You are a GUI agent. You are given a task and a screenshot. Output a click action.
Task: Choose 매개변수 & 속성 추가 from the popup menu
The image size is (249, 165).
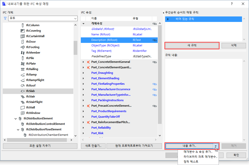pos(198,152)
